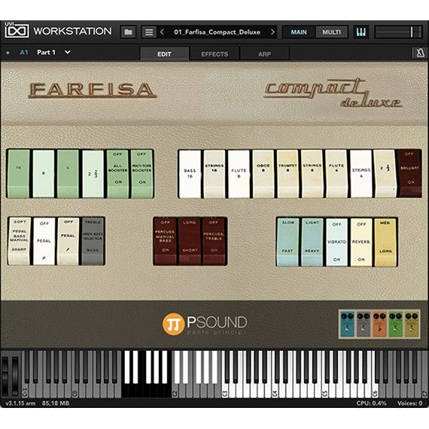The width and height of the screenshot is (429, 429).
Task: Open the hamburger list menu icon
Action: coord(149,32)
